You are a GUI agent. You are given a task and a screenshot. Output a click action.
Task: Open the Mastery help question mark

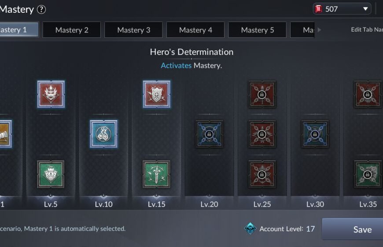(41, 10)
